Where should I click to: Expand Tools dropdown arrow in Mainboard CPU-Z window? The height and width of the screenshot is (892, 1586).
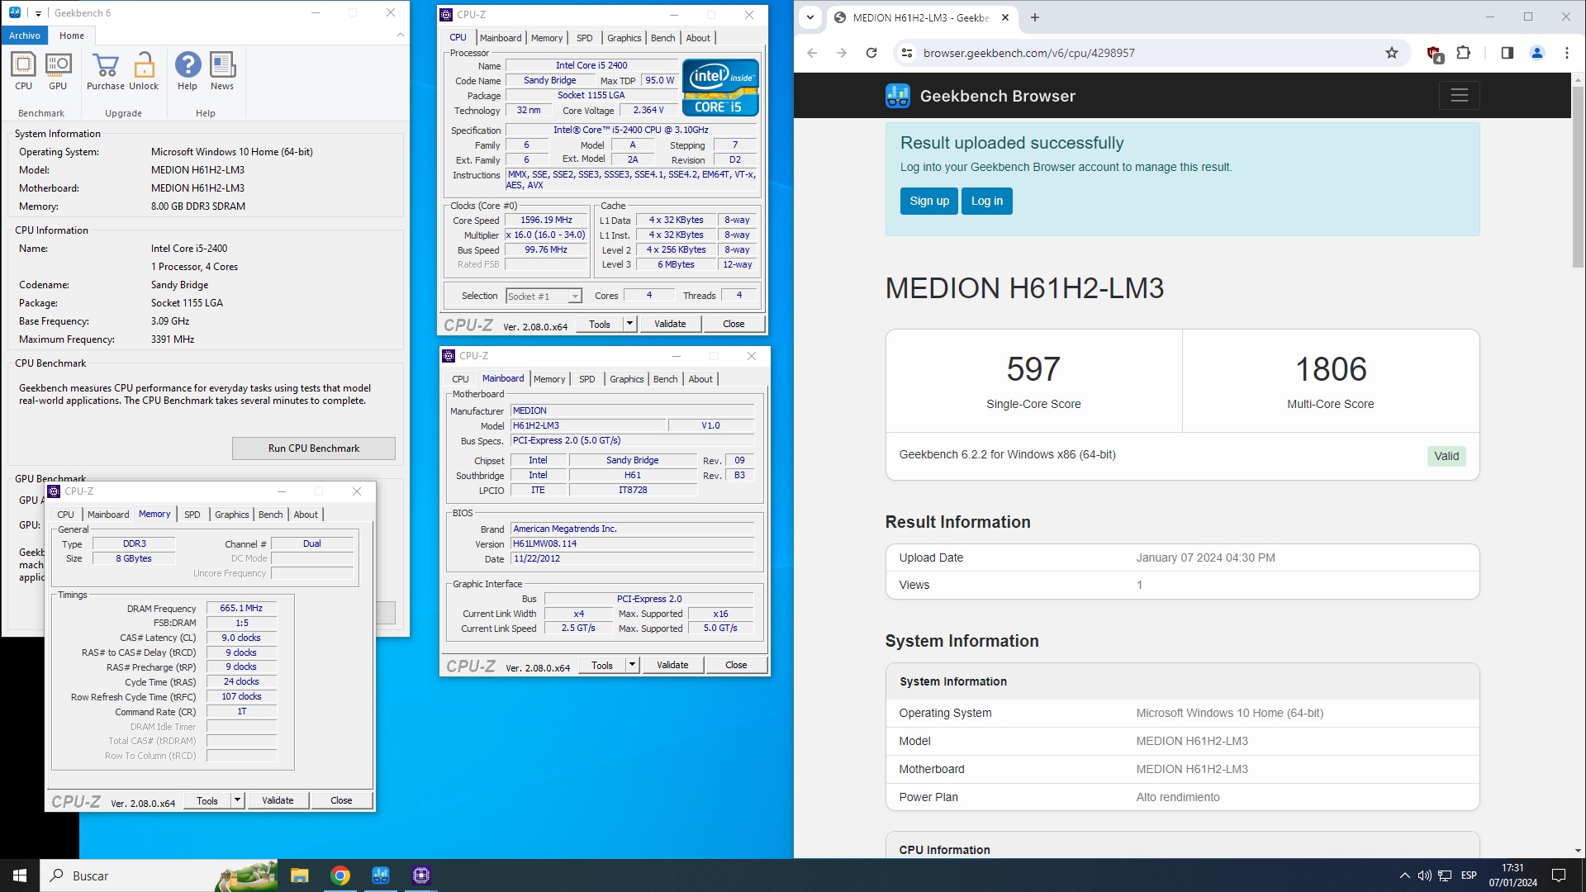(x=632, y=666)
